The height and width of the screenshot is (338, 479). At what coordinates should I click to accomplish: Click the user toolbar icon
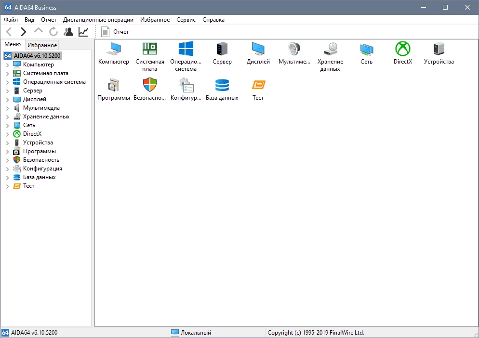click(x=68, y=32)
